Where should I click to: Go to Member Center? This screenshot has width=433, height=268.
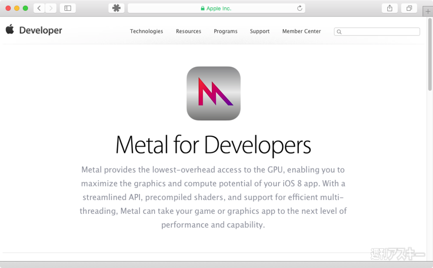(x=301, y=31)
